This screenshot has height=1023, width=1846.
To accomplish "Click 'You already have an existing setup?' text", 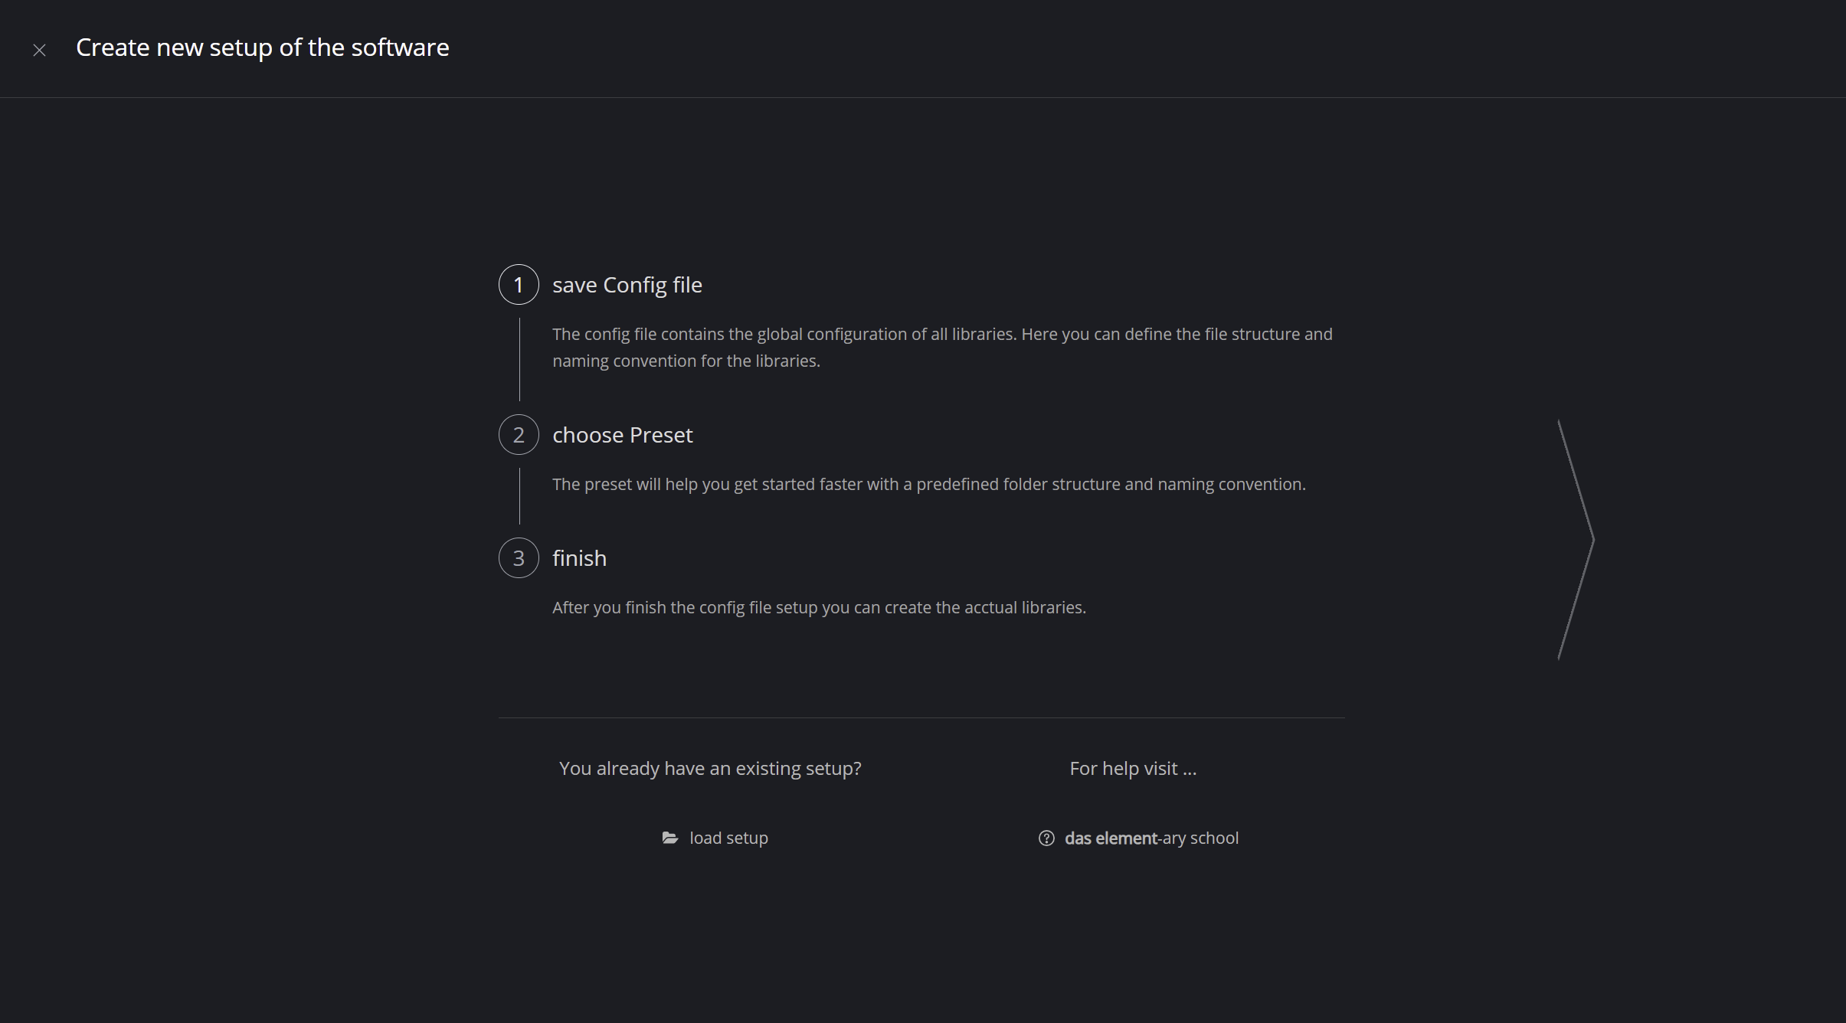I will pos(709,769).
